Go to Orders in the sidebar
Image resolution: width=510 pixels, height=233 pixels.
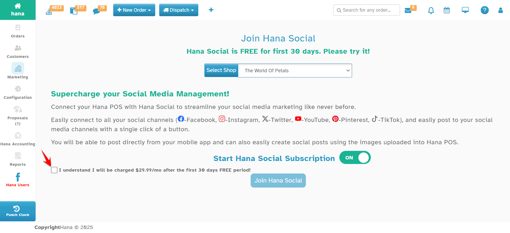point(18,31)
